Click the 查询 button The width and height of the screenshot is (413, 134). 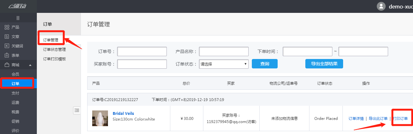coord(265,64)
